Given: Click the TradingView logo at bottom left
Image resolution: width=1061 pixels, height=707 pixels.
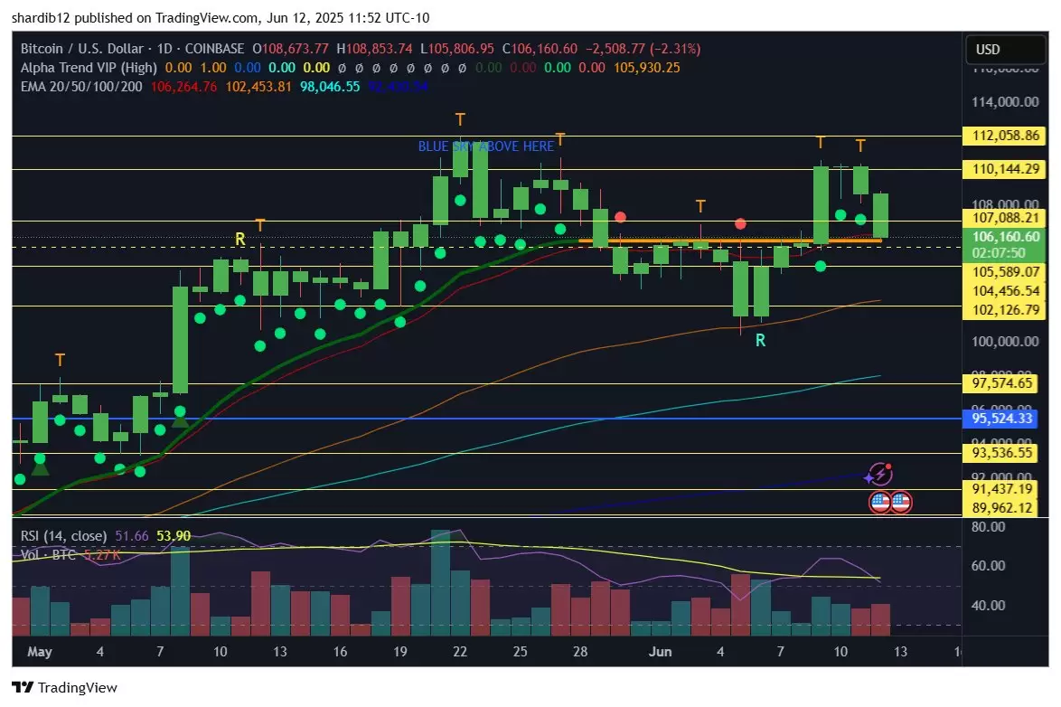Looking at the screenshot, I should point(64,687).
